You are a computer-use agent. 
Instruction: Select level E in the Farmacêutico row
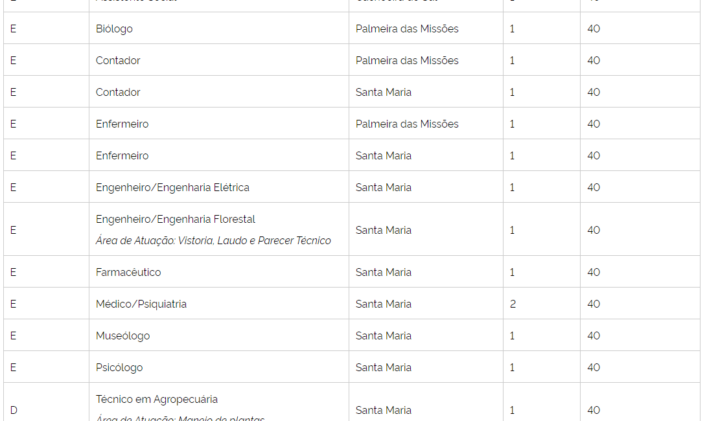coord(13,272)
